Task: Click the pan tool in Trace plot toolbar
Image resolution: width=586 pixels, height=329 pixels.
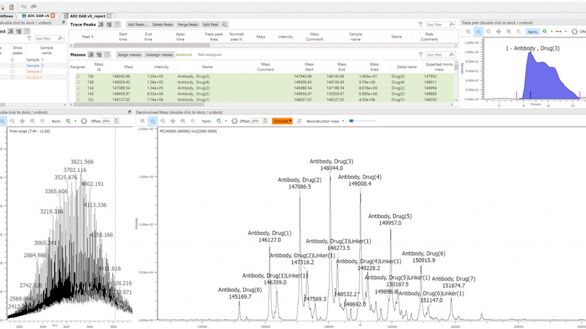Action: pos(498,32)
